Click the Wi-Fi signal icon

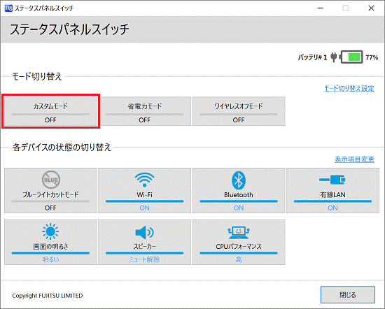pos(145,180)
